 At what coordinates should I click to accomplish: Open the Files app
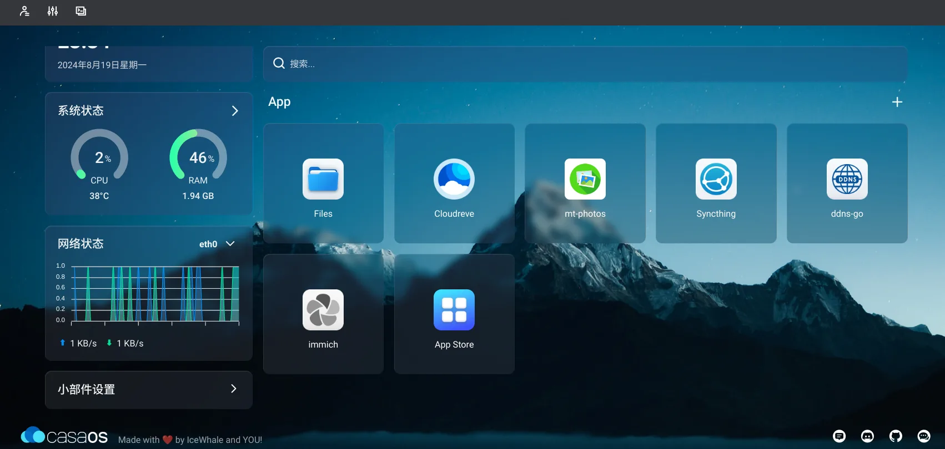pos(323,183)
